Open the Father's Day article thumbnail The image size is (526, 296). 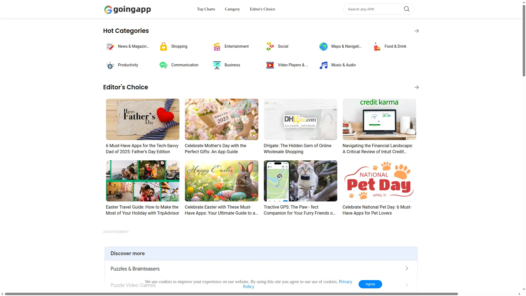[x=143, y=119]
